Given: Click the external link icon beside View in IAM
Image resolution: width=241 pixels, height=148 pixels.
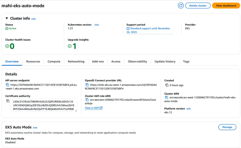Looking at the screenshot, I should (x=101, y=108).
